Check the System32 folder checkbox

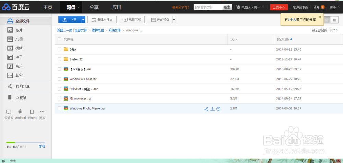59,59
